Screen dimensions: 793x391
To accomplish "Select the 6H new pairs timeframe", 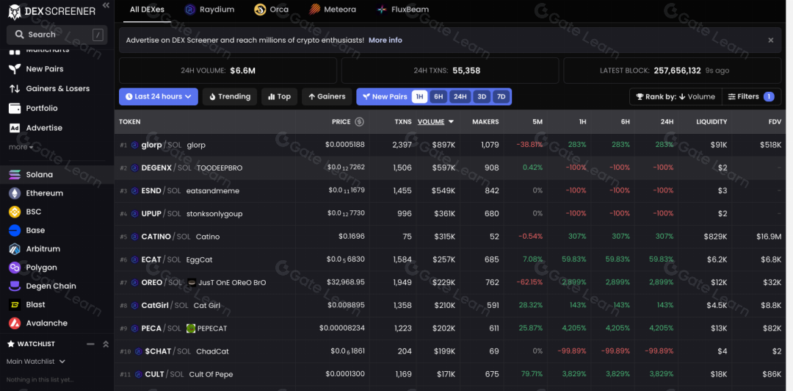I will coord(438,97).
